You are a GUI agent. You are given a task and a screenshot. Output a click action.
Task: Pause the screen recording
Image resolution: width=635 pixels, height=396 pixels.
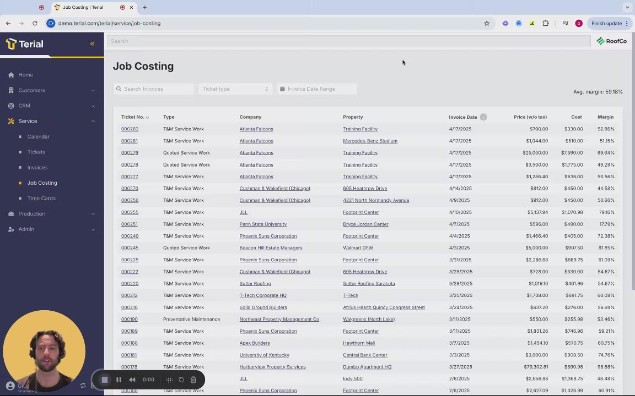point(119,380)
